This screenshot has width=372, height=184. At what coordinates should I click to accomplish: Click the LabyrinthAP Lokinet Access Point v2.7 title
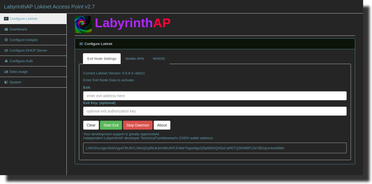(x=49, y=7)
